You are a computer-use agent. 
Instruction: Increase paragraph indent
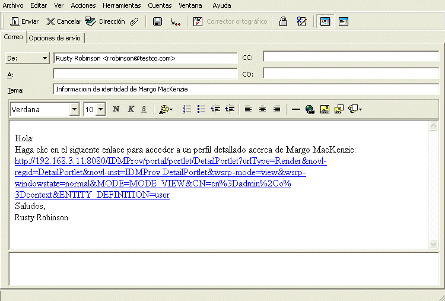coord(230,109)
